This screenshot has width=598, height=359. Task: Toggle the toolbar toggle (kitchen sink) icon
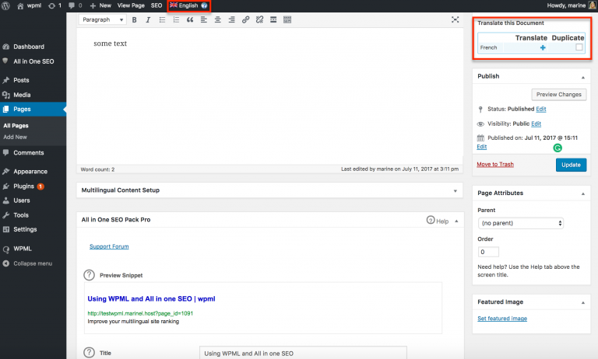(x=287, y=19)
